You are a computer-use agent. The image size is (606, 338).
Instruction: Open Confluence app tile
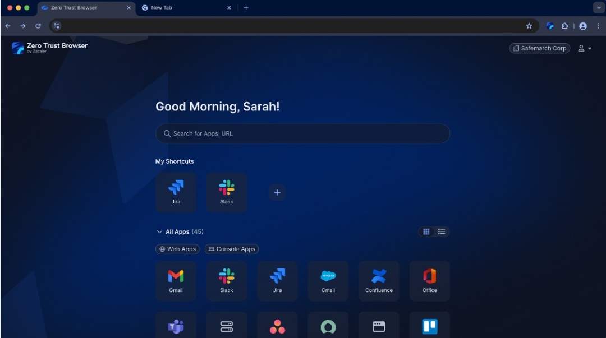coord(379,280)
